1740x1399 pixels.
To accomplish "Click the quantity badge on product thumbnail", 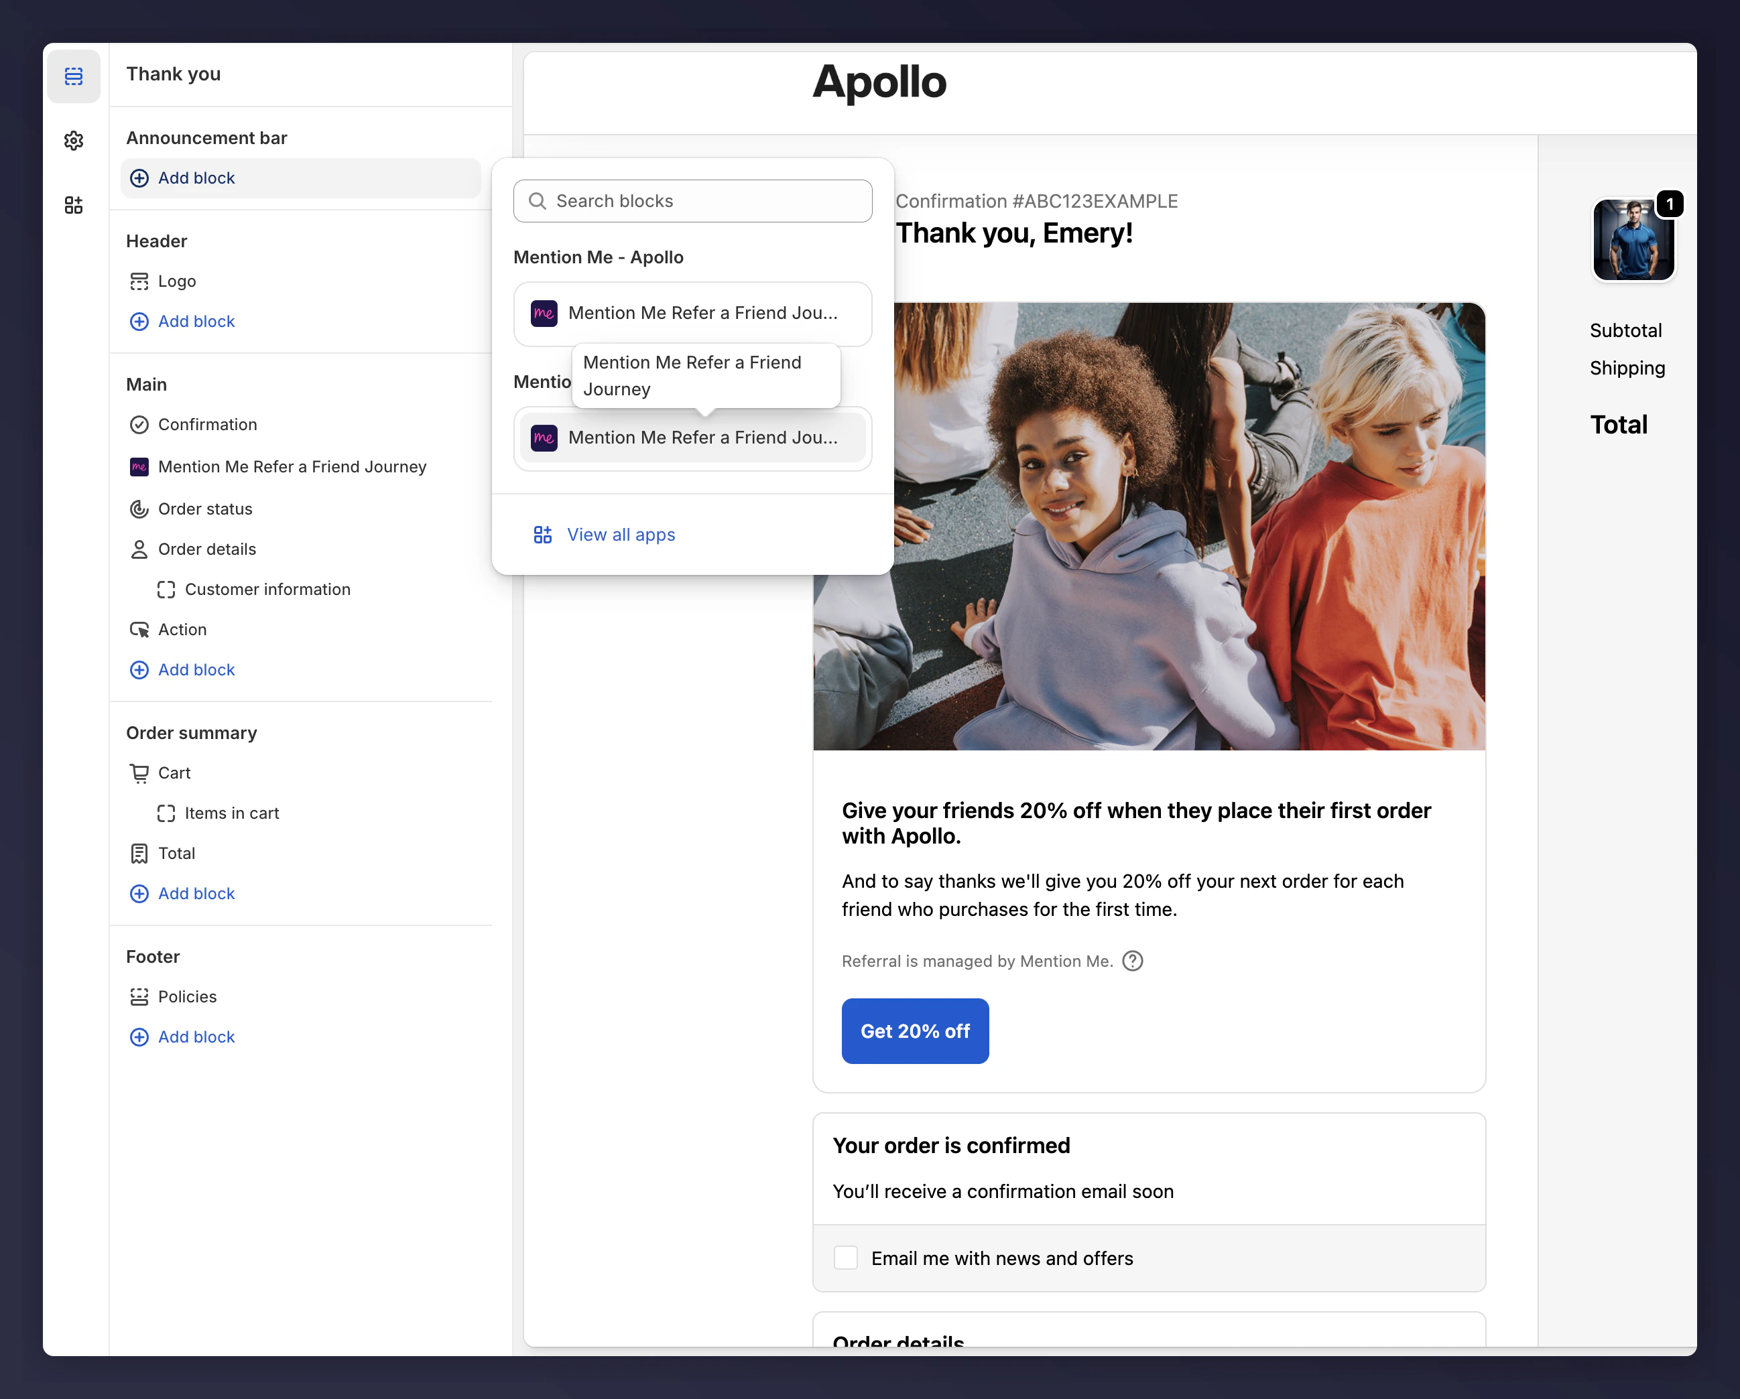I will (1670, 204).
